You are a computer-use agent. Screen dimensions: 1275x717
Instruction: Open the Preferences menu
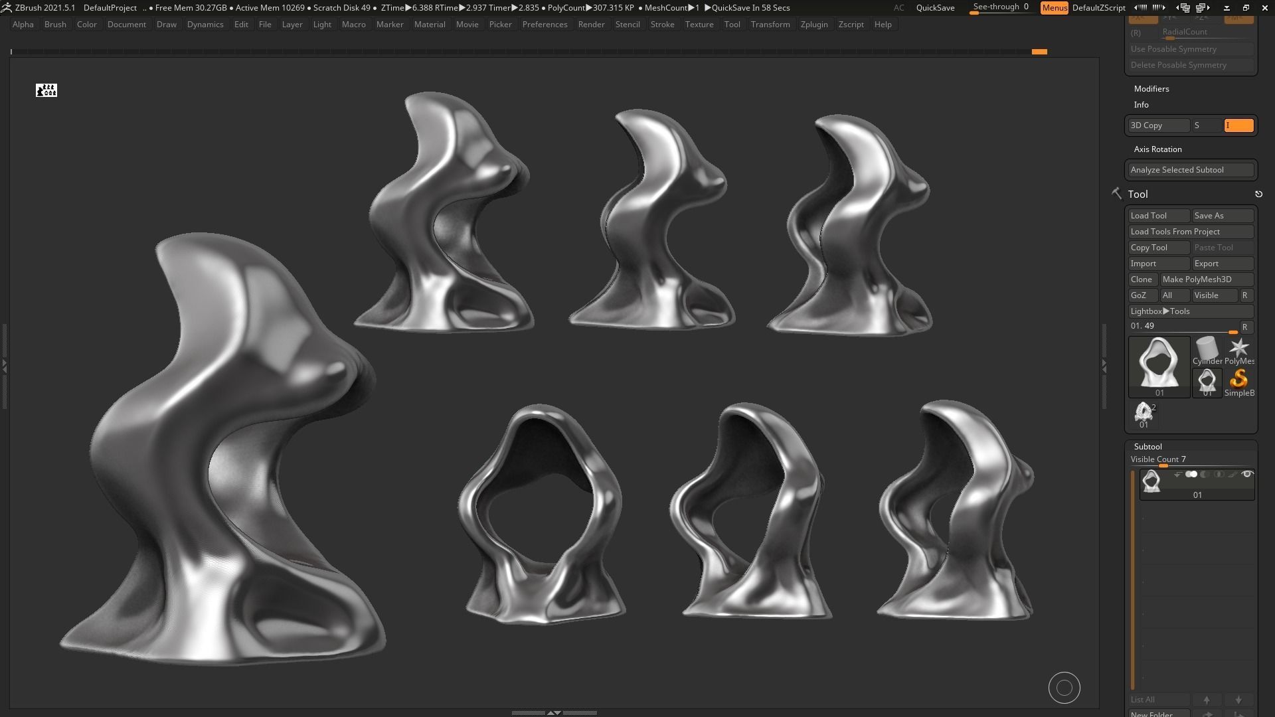coord(545,25)
